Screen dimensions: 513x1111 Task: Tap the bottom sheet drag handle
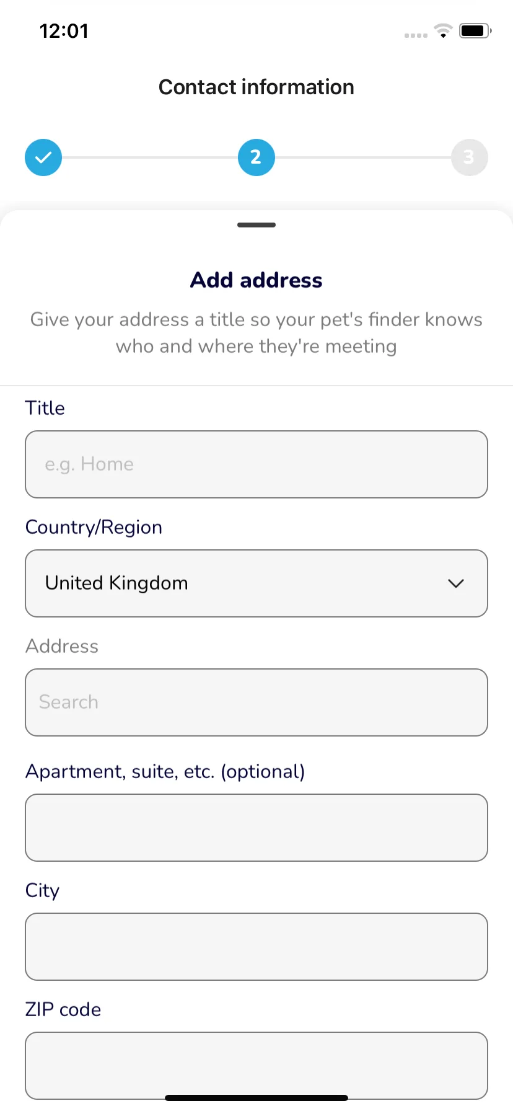click(256, 225)
